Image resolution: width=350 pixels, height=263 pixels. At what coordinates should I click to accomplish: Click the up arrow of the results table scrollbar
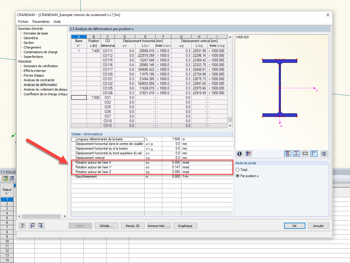[x=230, y=37]
